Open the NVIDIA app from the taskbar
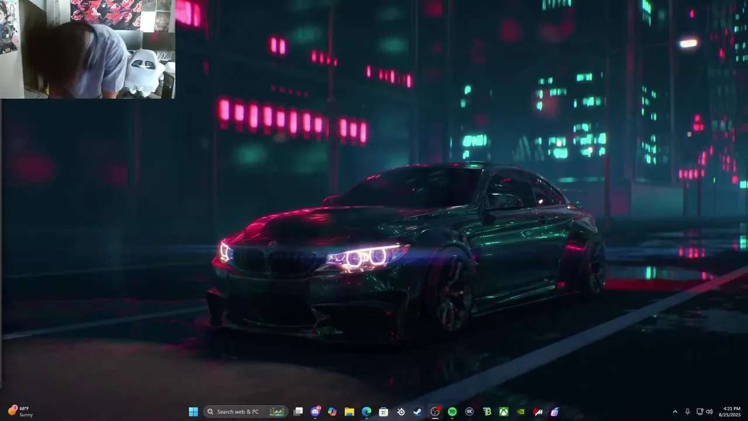The image size is (748, 421). [x=521, y=412]
